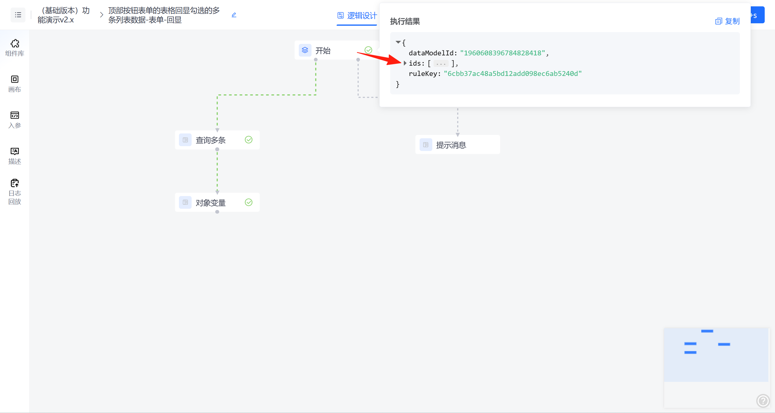
Task: Click the green check status on 开始 node
Action: tap(368, 50)
